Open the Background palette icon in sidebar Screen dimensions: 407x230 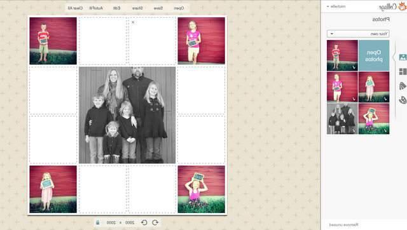click(403, 100)
